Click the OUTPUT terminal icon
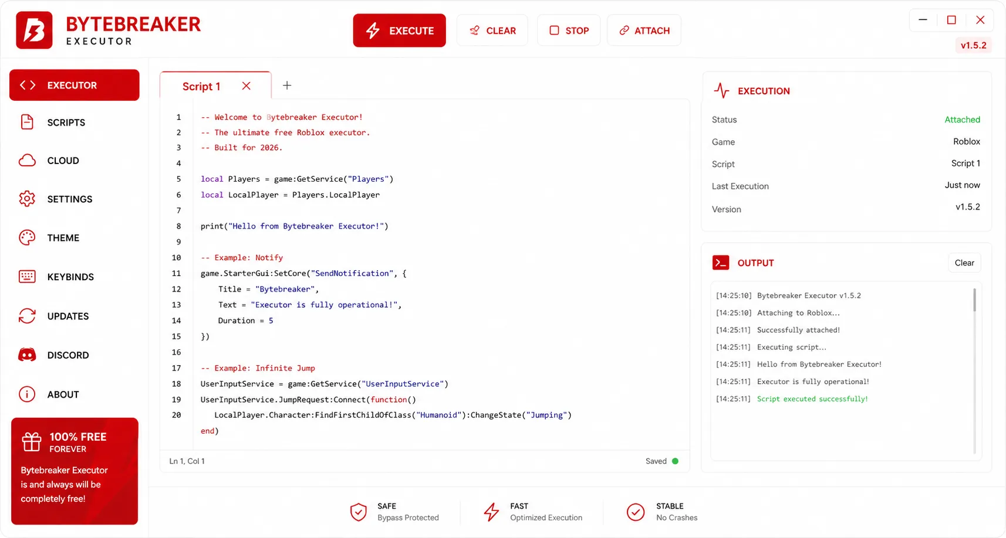The height and width of the screenshot is (538, 1006). pyautogui.click(x=721, y=263)
